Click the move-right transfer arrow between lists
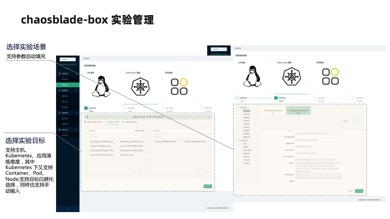This screenshot has width=390, height=219. (x=149, y=150)
